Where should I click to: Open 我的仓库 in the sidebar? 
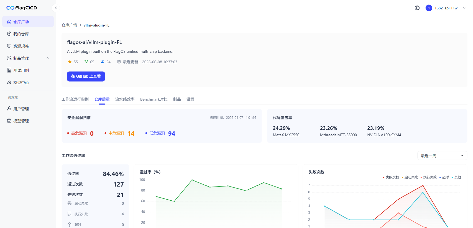28,34
